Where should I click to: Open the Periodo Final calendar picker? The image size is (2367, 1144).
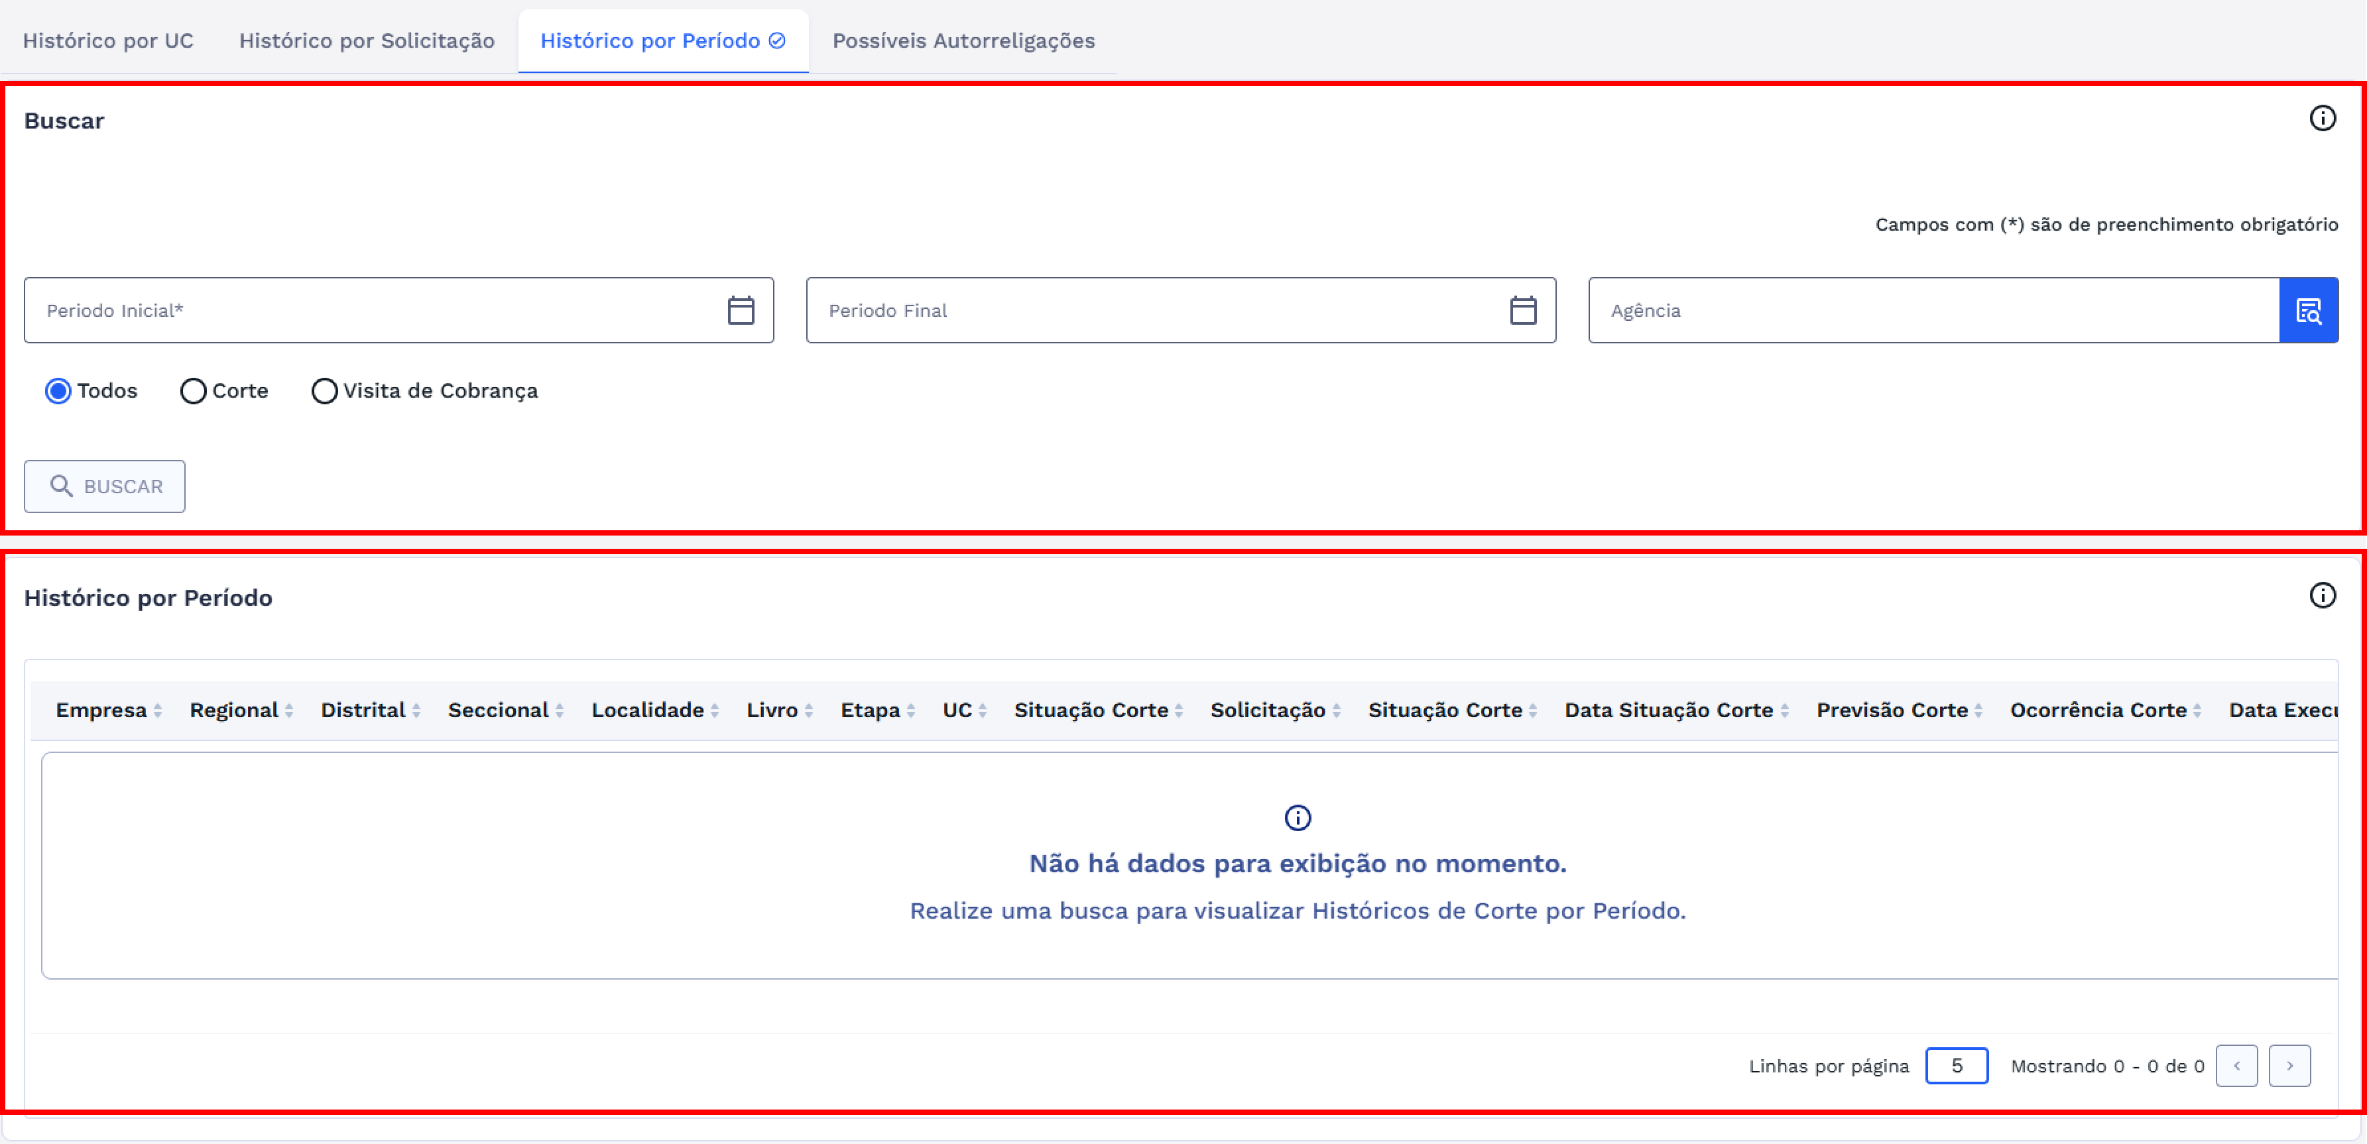click(1522, 311)
